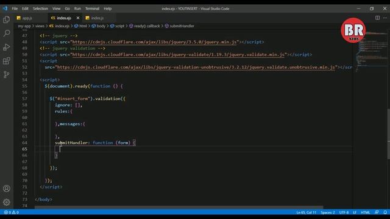The height and width of the screenshot is (219, 390).
Task: Open the Explorer view in activity bar
Action: tap(7, 19)
